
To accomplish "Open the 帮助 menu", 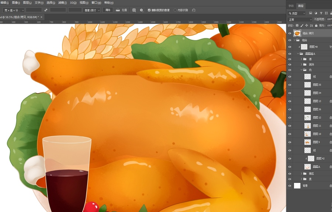I will coord(109,3).
